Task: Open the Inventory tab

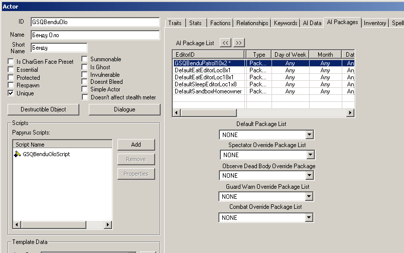Action: click(375, 23)
